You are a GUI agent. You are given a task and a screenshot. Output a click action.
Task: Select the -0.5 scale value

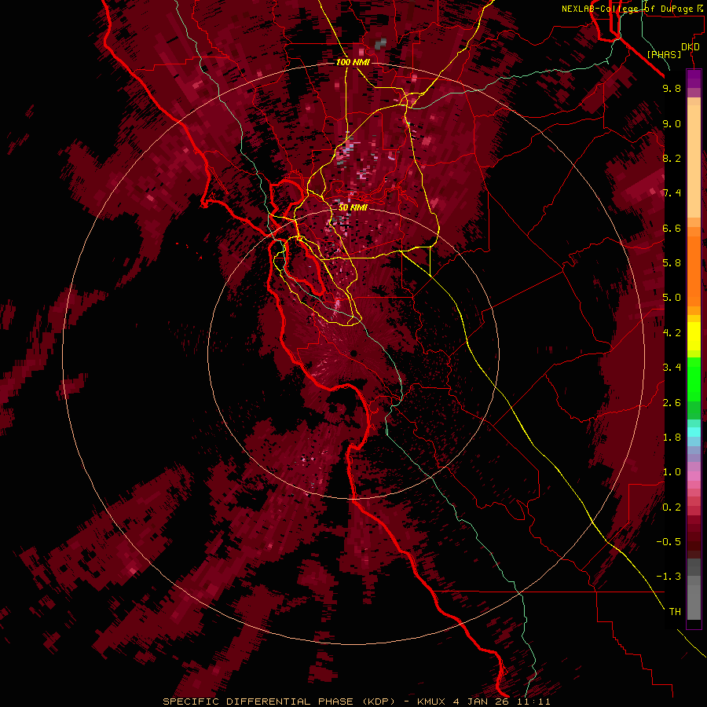click(669, 542)
